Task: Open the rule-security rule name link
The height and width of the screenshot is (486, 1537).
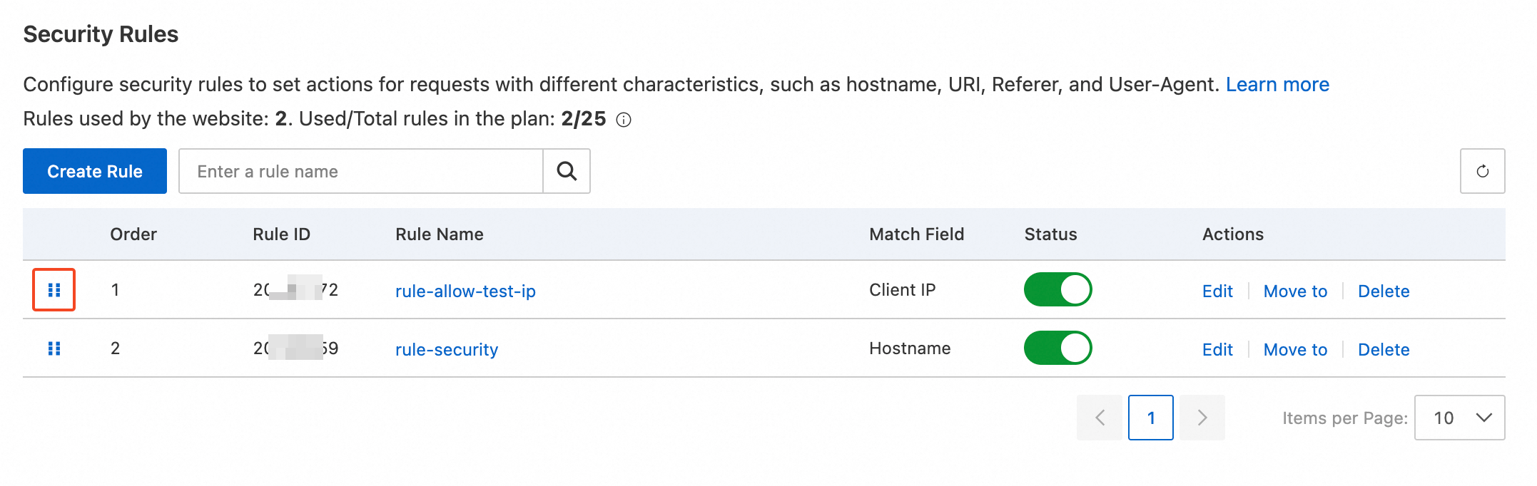Action: [447, 350]
